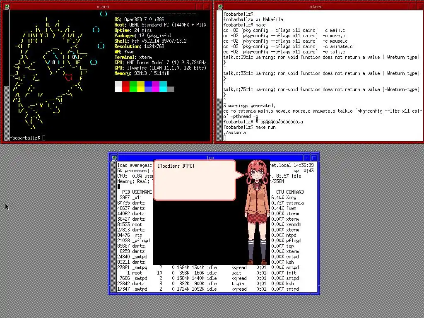
Task: Open the window menu icon of the Top window
Action: coord(114,157)
